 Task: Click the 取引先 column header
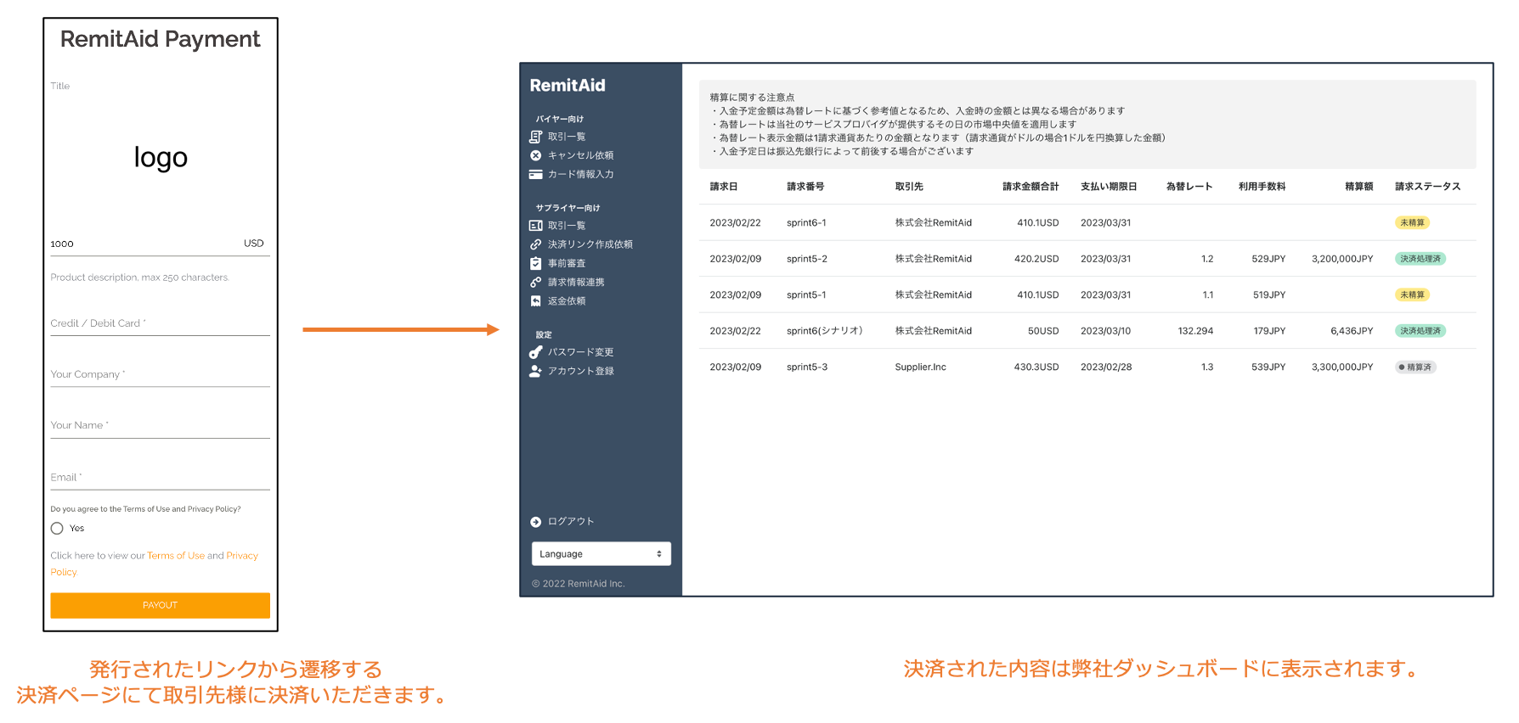click(909, 187)
